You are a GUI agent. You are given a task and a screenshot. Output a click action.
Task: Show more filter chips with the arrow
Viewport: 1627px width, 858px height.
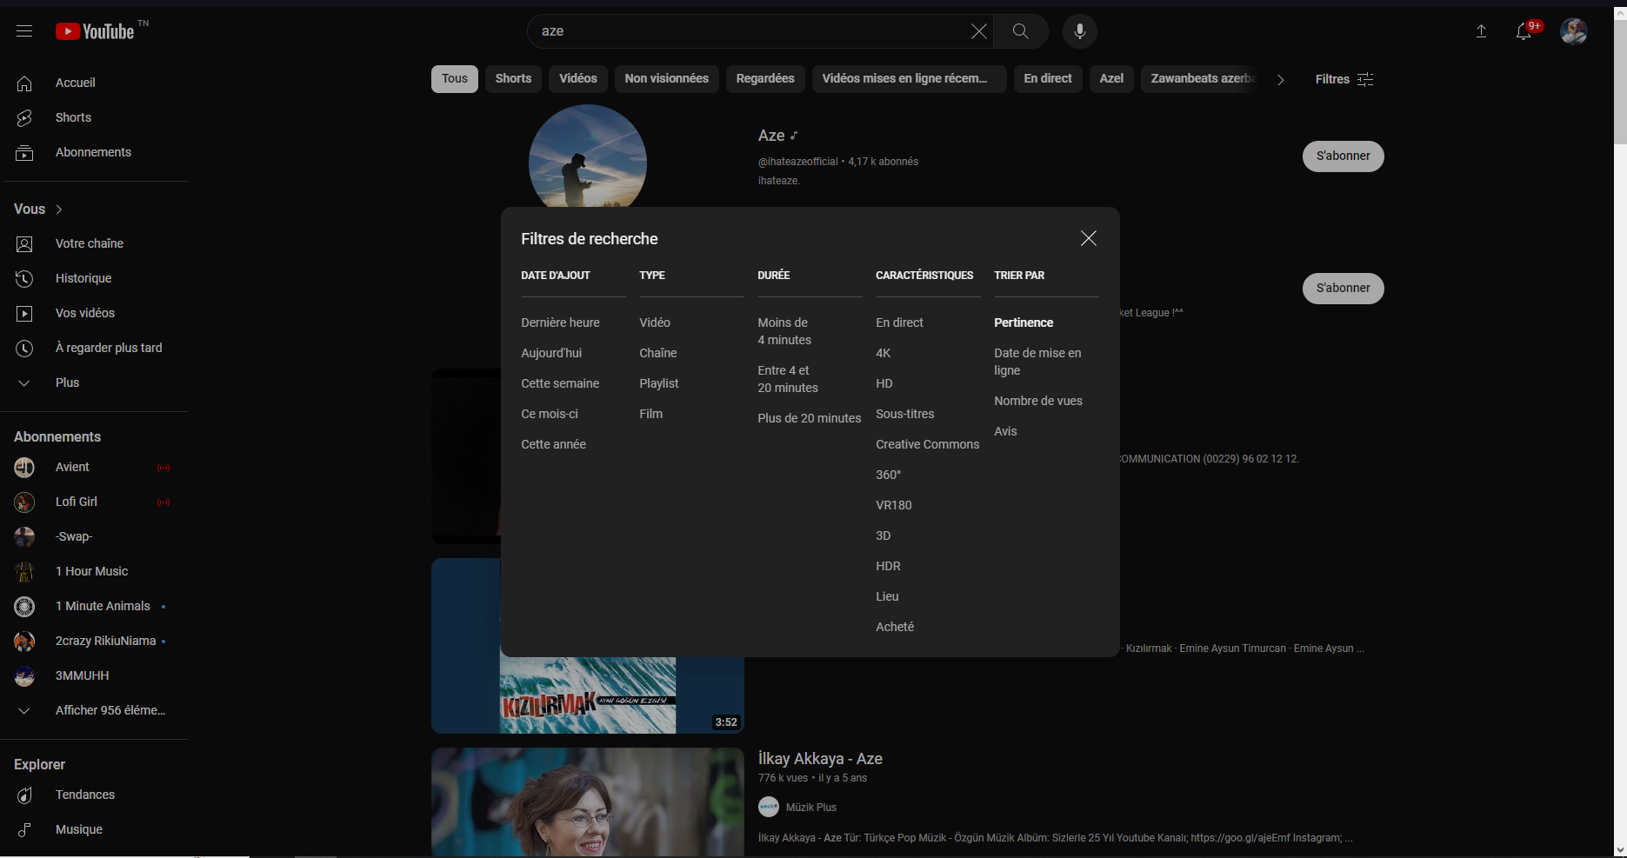[x=1280, y=79]
